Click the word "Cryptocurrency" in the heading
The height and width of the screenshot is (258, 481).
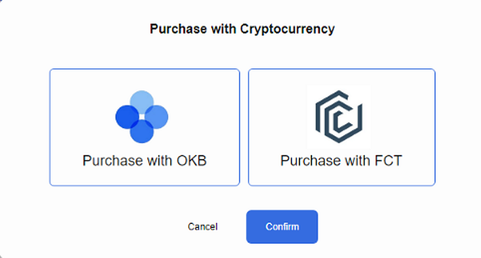click(287, 29)
